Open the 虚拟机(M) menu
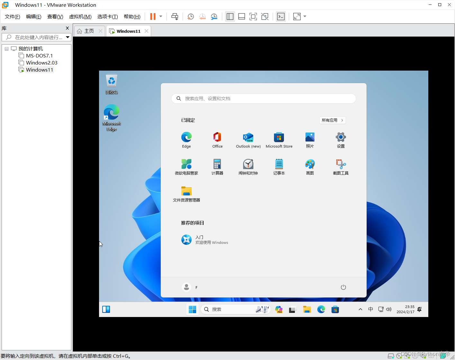The height and width of the screenshot is (360, 455). click(x=80, y=17)
